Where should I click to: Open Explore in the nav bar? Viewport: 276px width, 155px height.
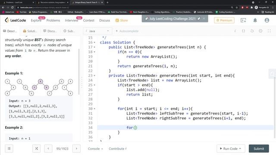coord(36,20)
